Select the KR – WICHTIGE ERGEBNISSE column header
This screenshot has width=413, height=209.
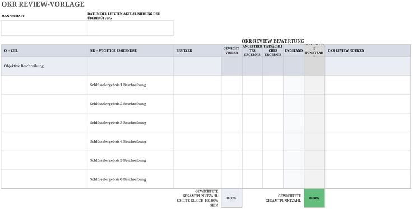click(x=130, y=50)
